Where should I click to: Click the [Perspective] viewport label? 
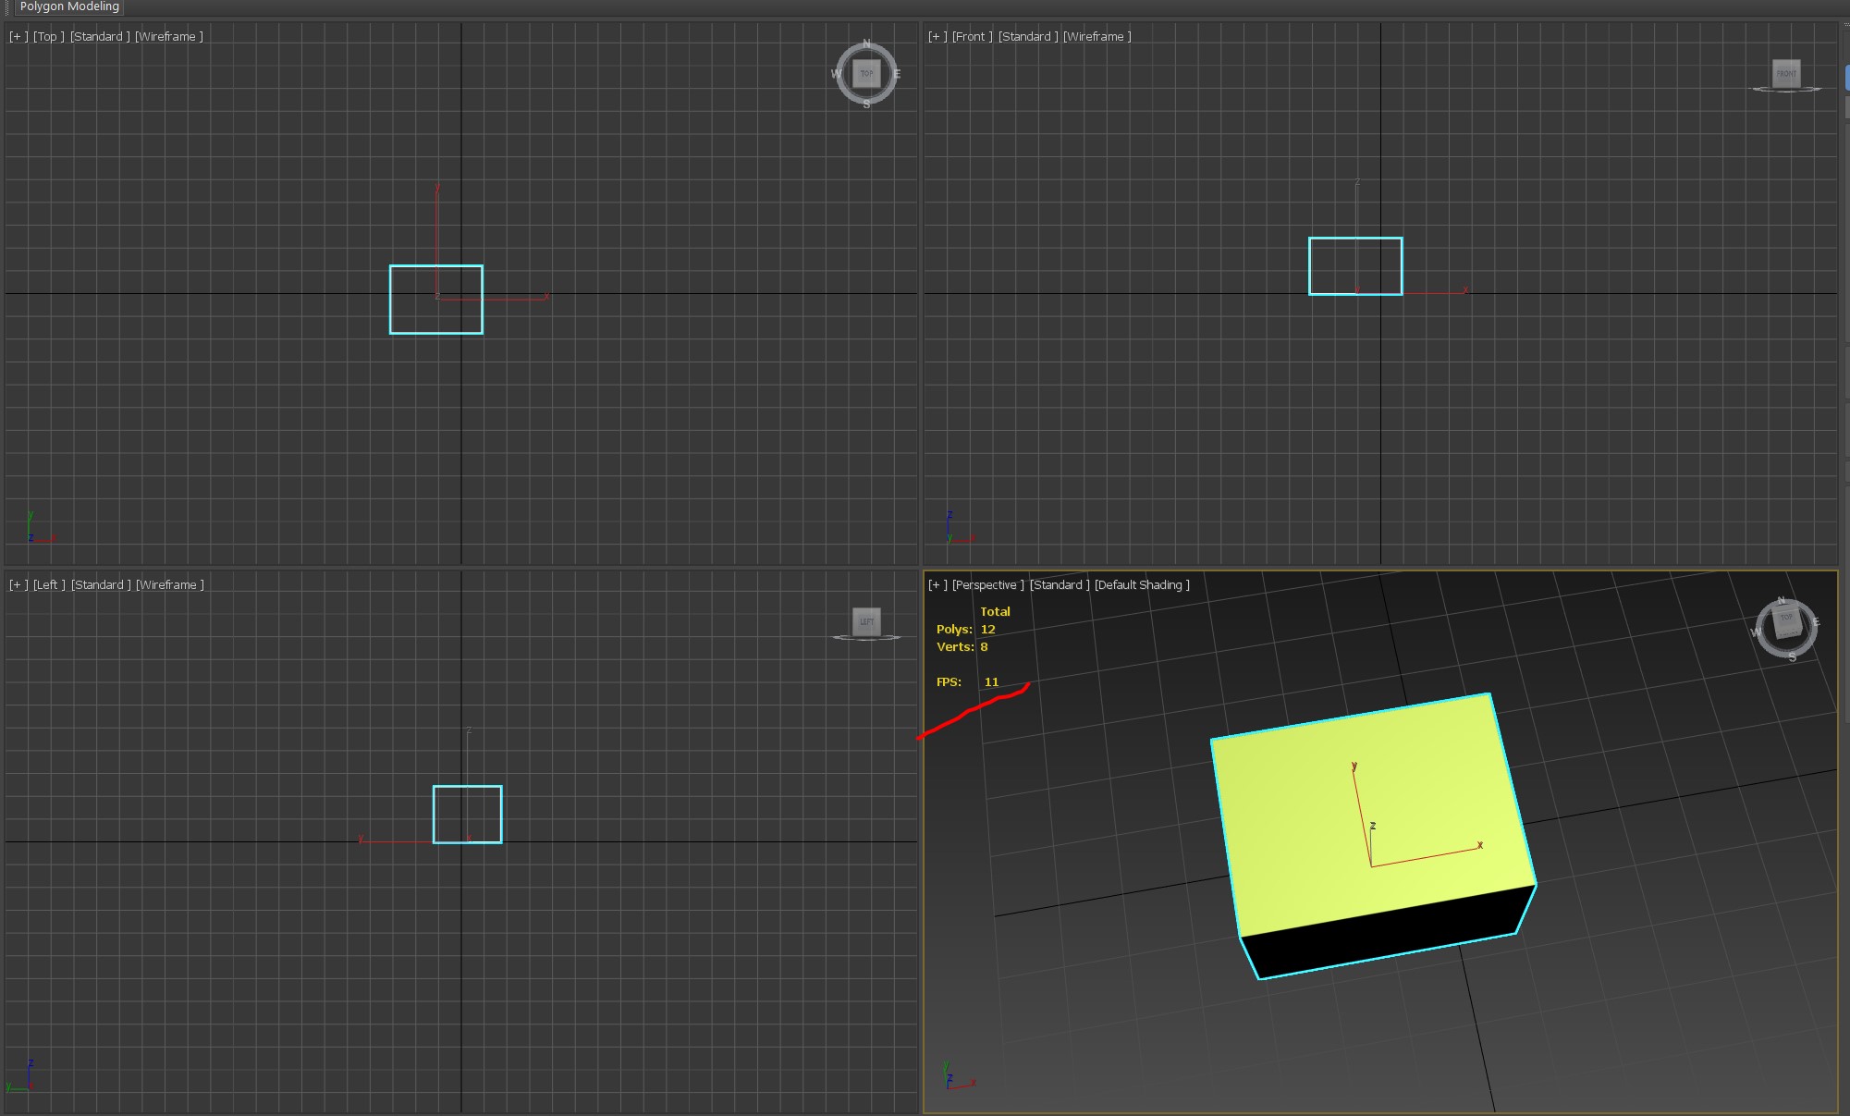coord(987,585)
